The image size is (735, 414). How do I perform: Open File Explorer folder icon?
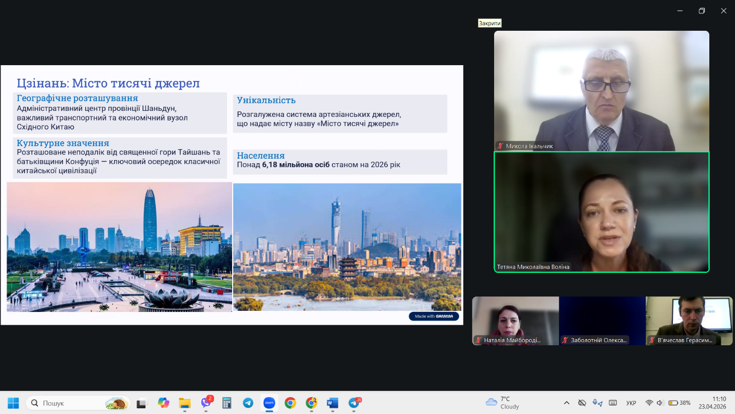[x=185, y=403]
